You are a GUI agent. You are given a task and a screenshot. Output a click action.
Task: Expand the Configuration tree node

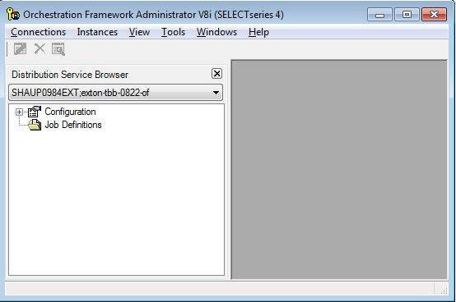click(x=19, y=112)
